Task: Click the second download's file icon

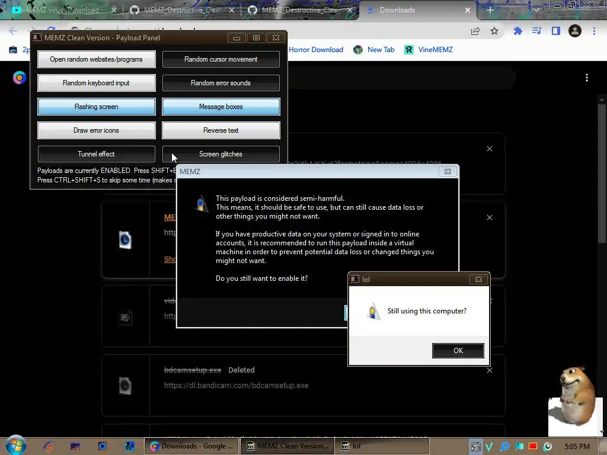Action: 125,240
